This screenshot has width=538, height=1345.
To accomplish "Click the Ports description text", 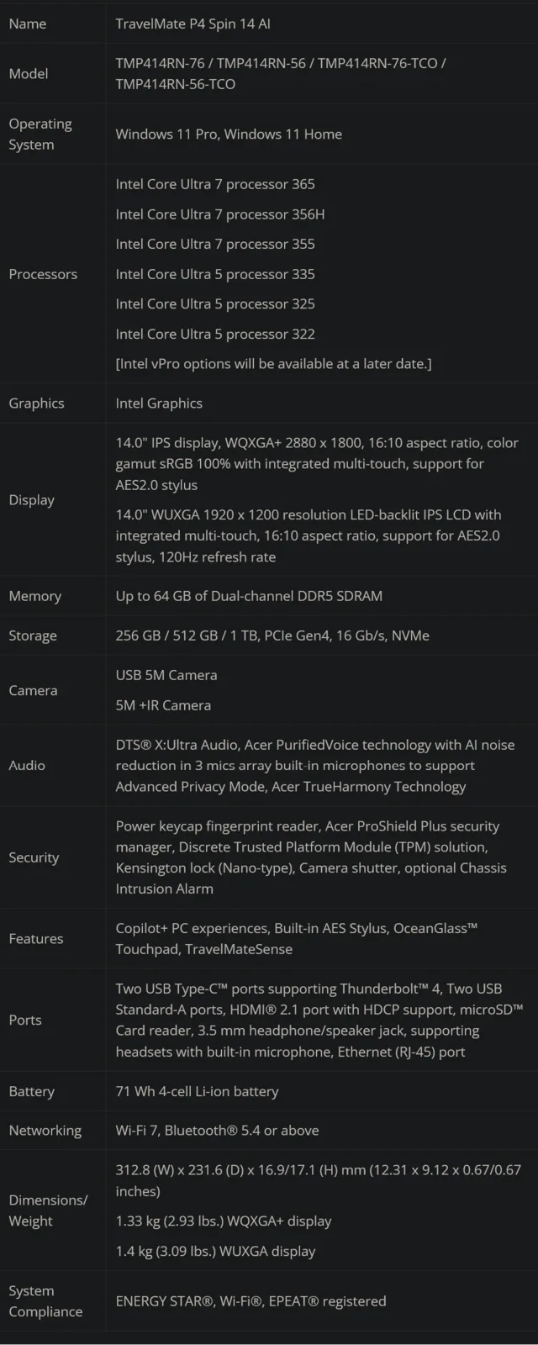I will [x=318, y=1020].
